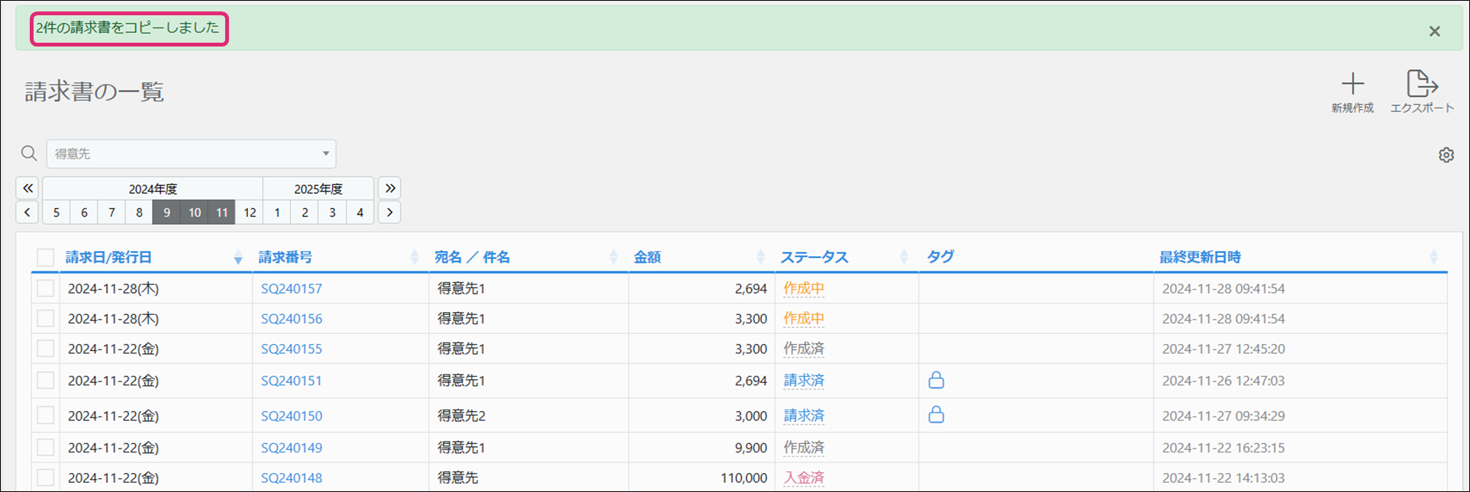The height and width of the screenshot is (492, 1470).
Task: Click the next month single arrow
Action: pos(389,213)
